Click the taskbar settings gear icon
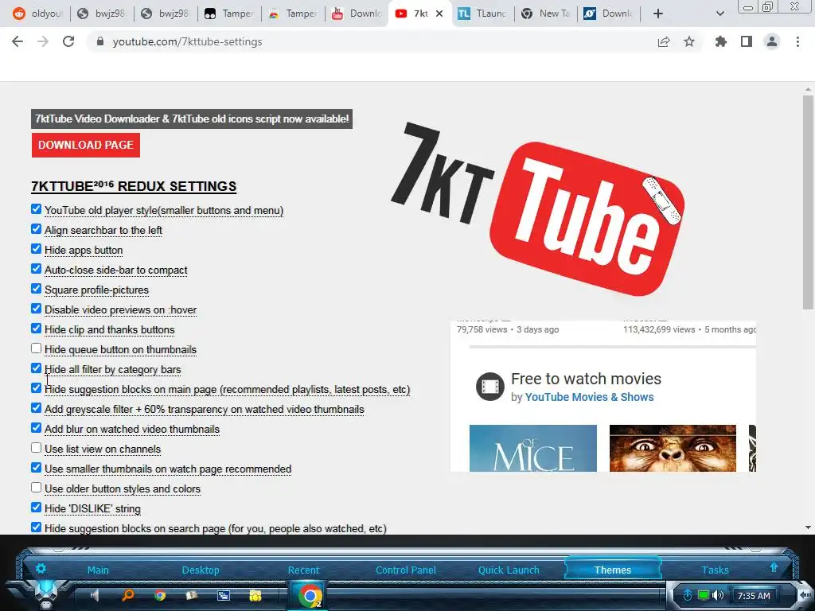Viewport: 815px width, 611px height. pos(41,568)
